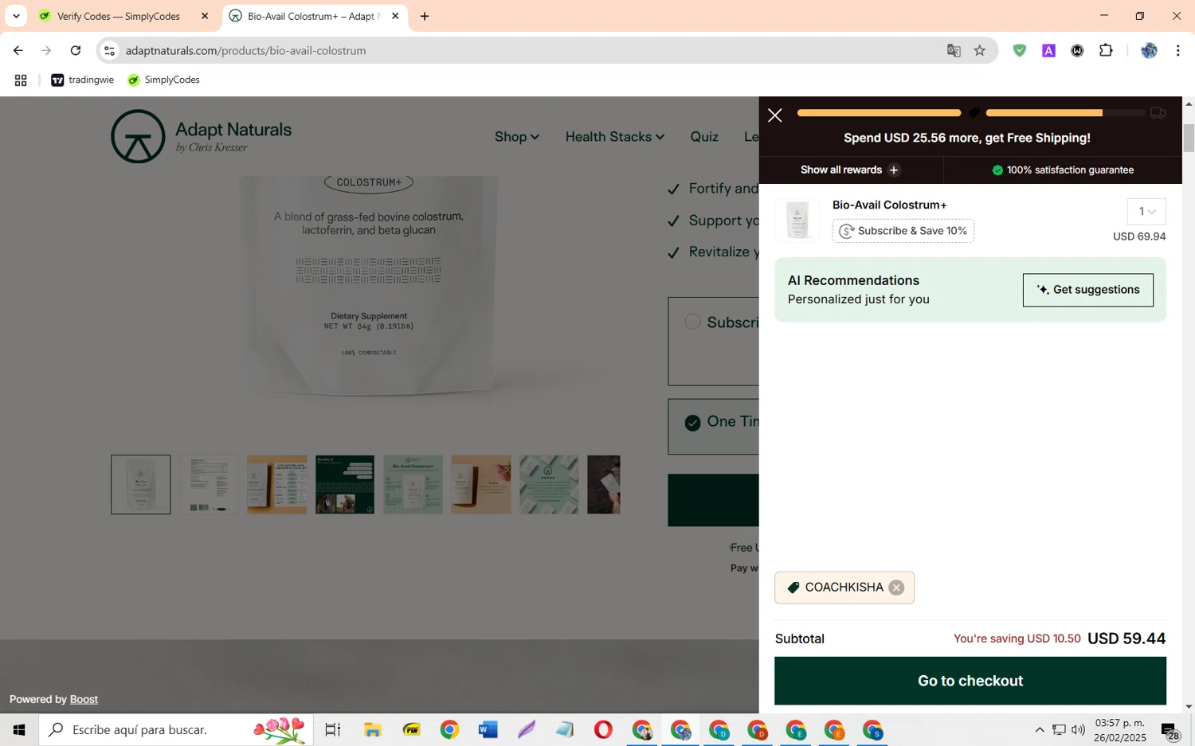This screenshot has height=746, width=1195.
Task: Open the round dark W extension icon
Action: [1077, 50]
